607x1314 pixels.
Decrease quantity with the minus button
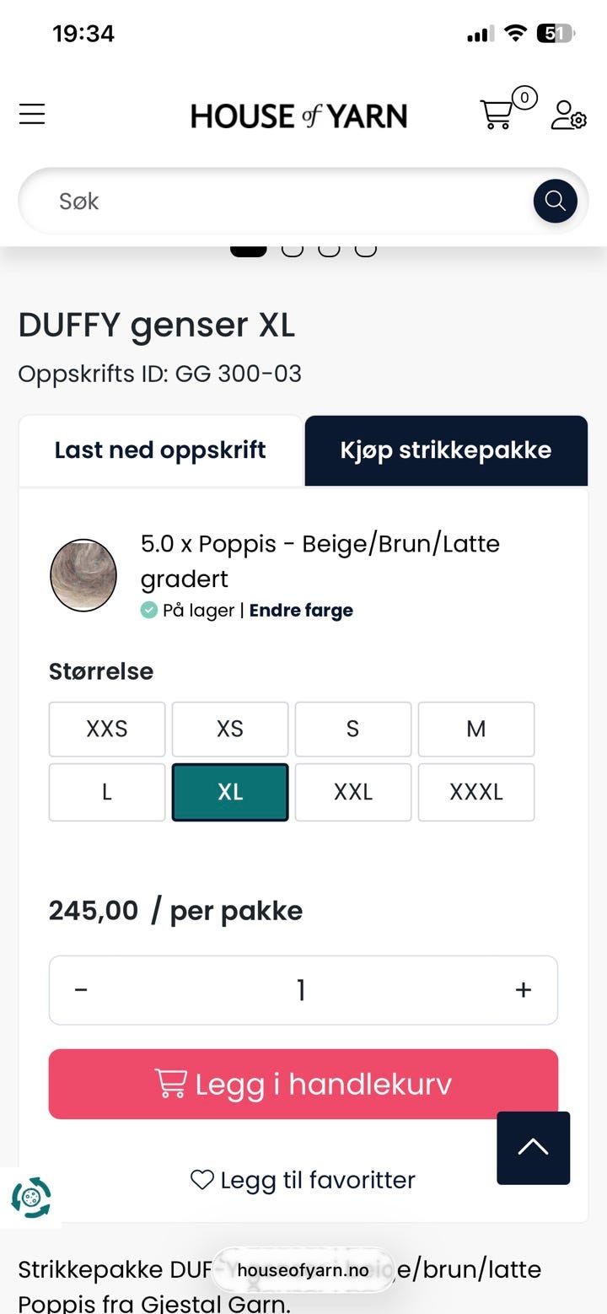pyautogui.click(x=81, y=990)
